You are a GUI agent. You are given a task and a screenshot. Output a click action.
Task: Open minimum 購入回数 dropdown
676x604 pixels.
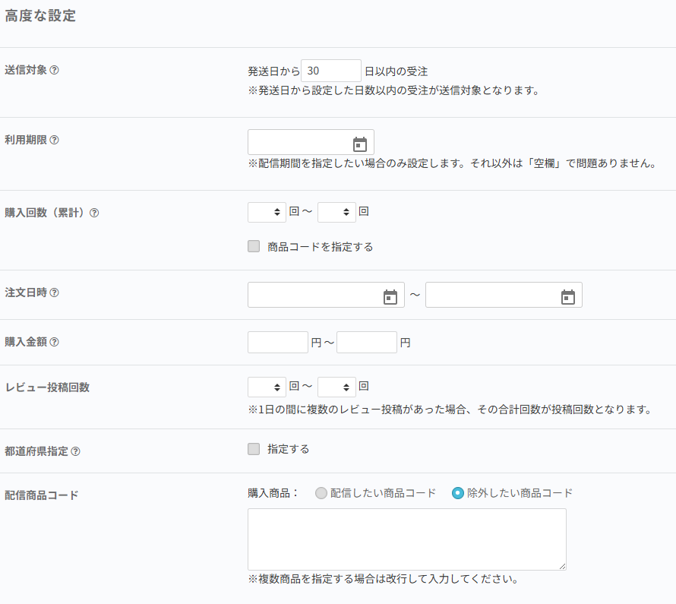pyautogui.click(x=267, y=213)
